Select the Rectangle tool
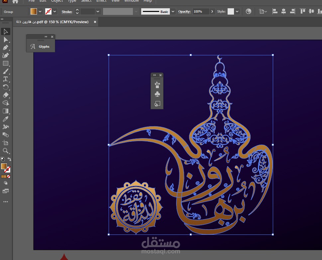This screenshot has width=322, height=260. coord(6,64)
